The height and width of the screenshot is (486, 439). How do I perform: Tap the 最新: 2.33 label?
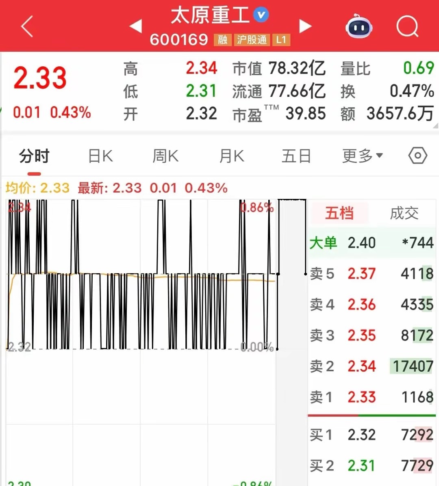109,188
